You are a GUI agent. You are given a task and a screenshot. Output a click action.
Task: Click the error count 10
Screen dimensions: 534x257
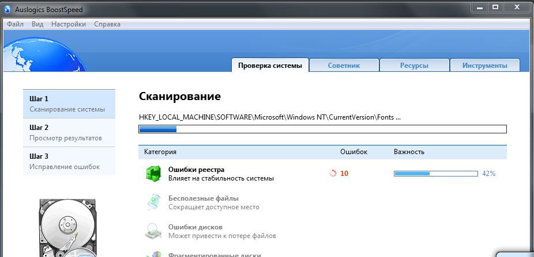(344, 174)
